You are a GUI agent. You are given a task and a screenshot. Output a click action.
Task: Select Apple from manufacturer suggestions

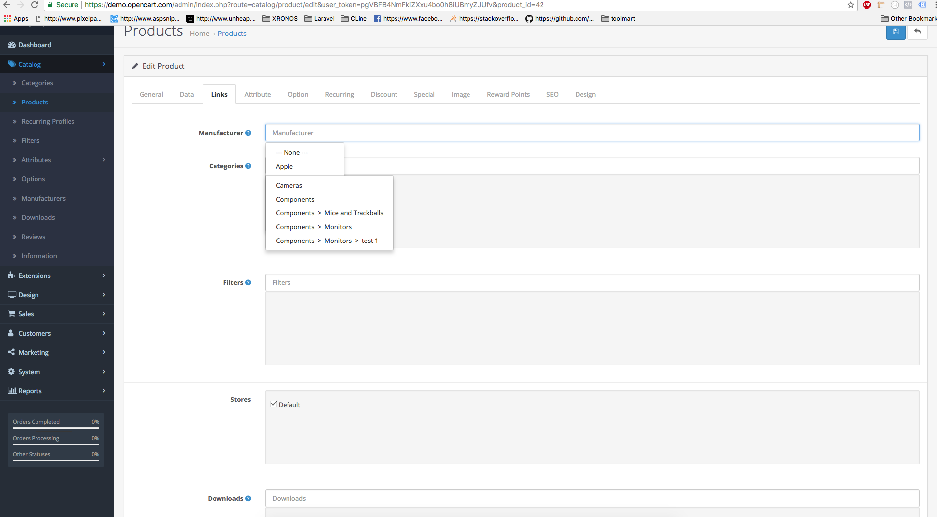point(304,166)
